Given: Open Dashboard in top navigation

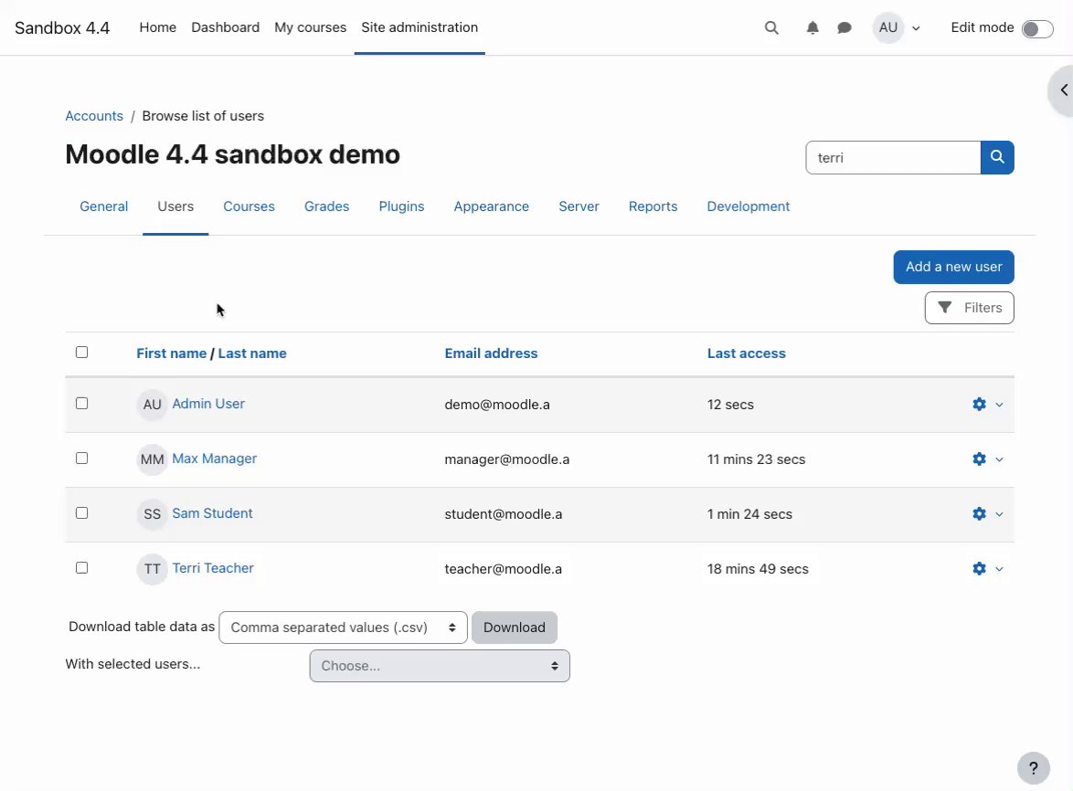Looking at the screenshot, I should coord(225,27).
